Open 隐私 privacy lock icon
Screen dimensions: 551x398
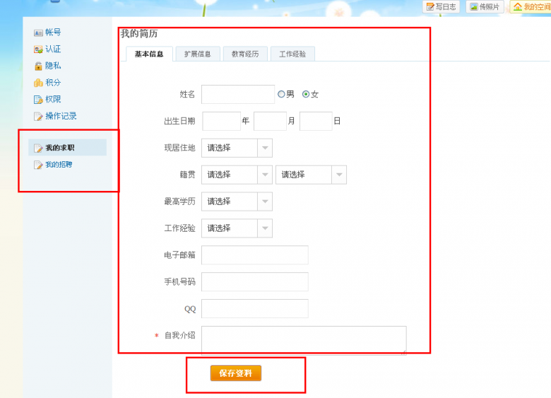pos(38,66)
